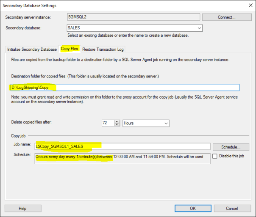The image size is (256, 217).
Task: Open the Schedule... button for copy job
Action: [231, 147]
